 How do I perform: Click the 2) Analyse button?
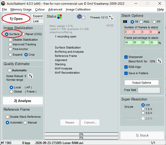(x=23, y=101)
